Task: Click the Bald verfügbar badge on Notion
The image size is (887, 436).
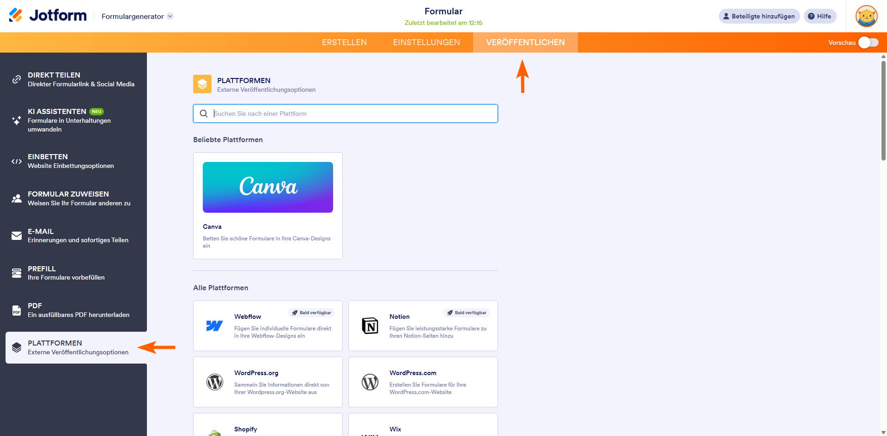Action: [467, 313]
